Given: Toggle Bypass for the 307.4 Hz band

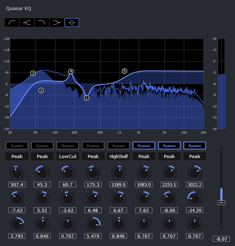Looking at the screenshot, I should point(17,146).
